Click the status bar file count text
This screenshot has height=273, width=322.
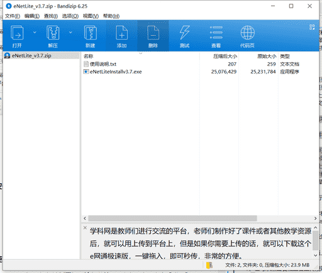[x=267, y=265]
